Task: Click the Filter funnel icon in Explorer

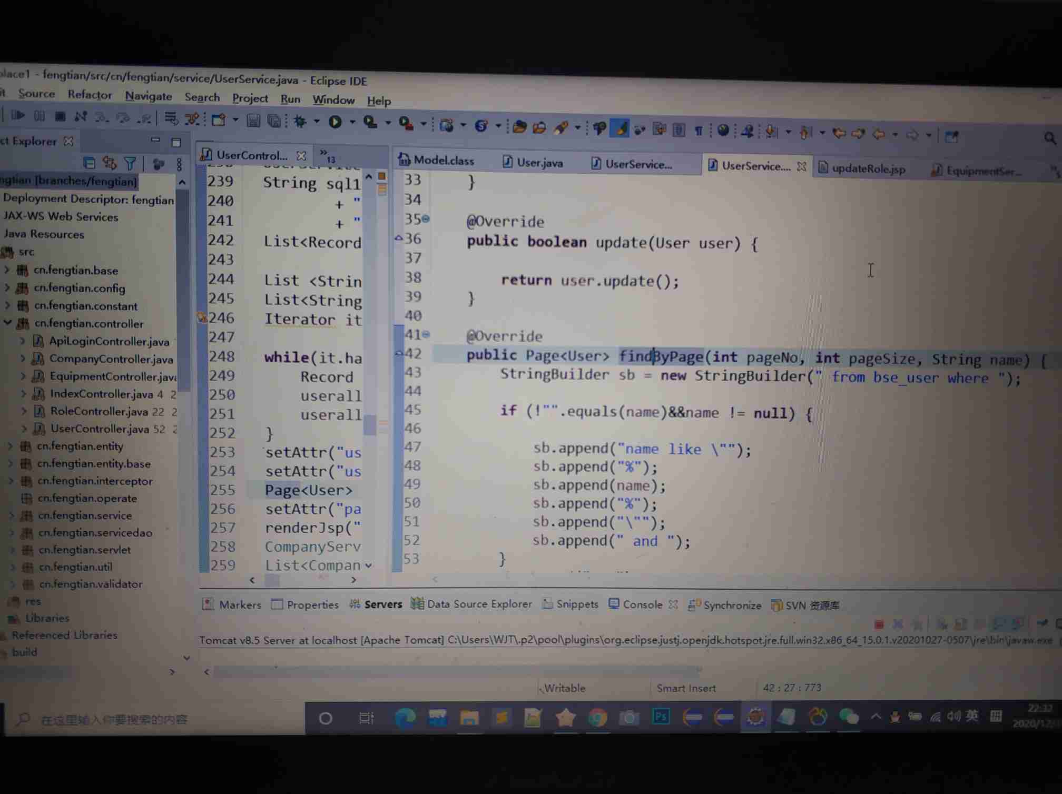Action: [x=130, y=163]
